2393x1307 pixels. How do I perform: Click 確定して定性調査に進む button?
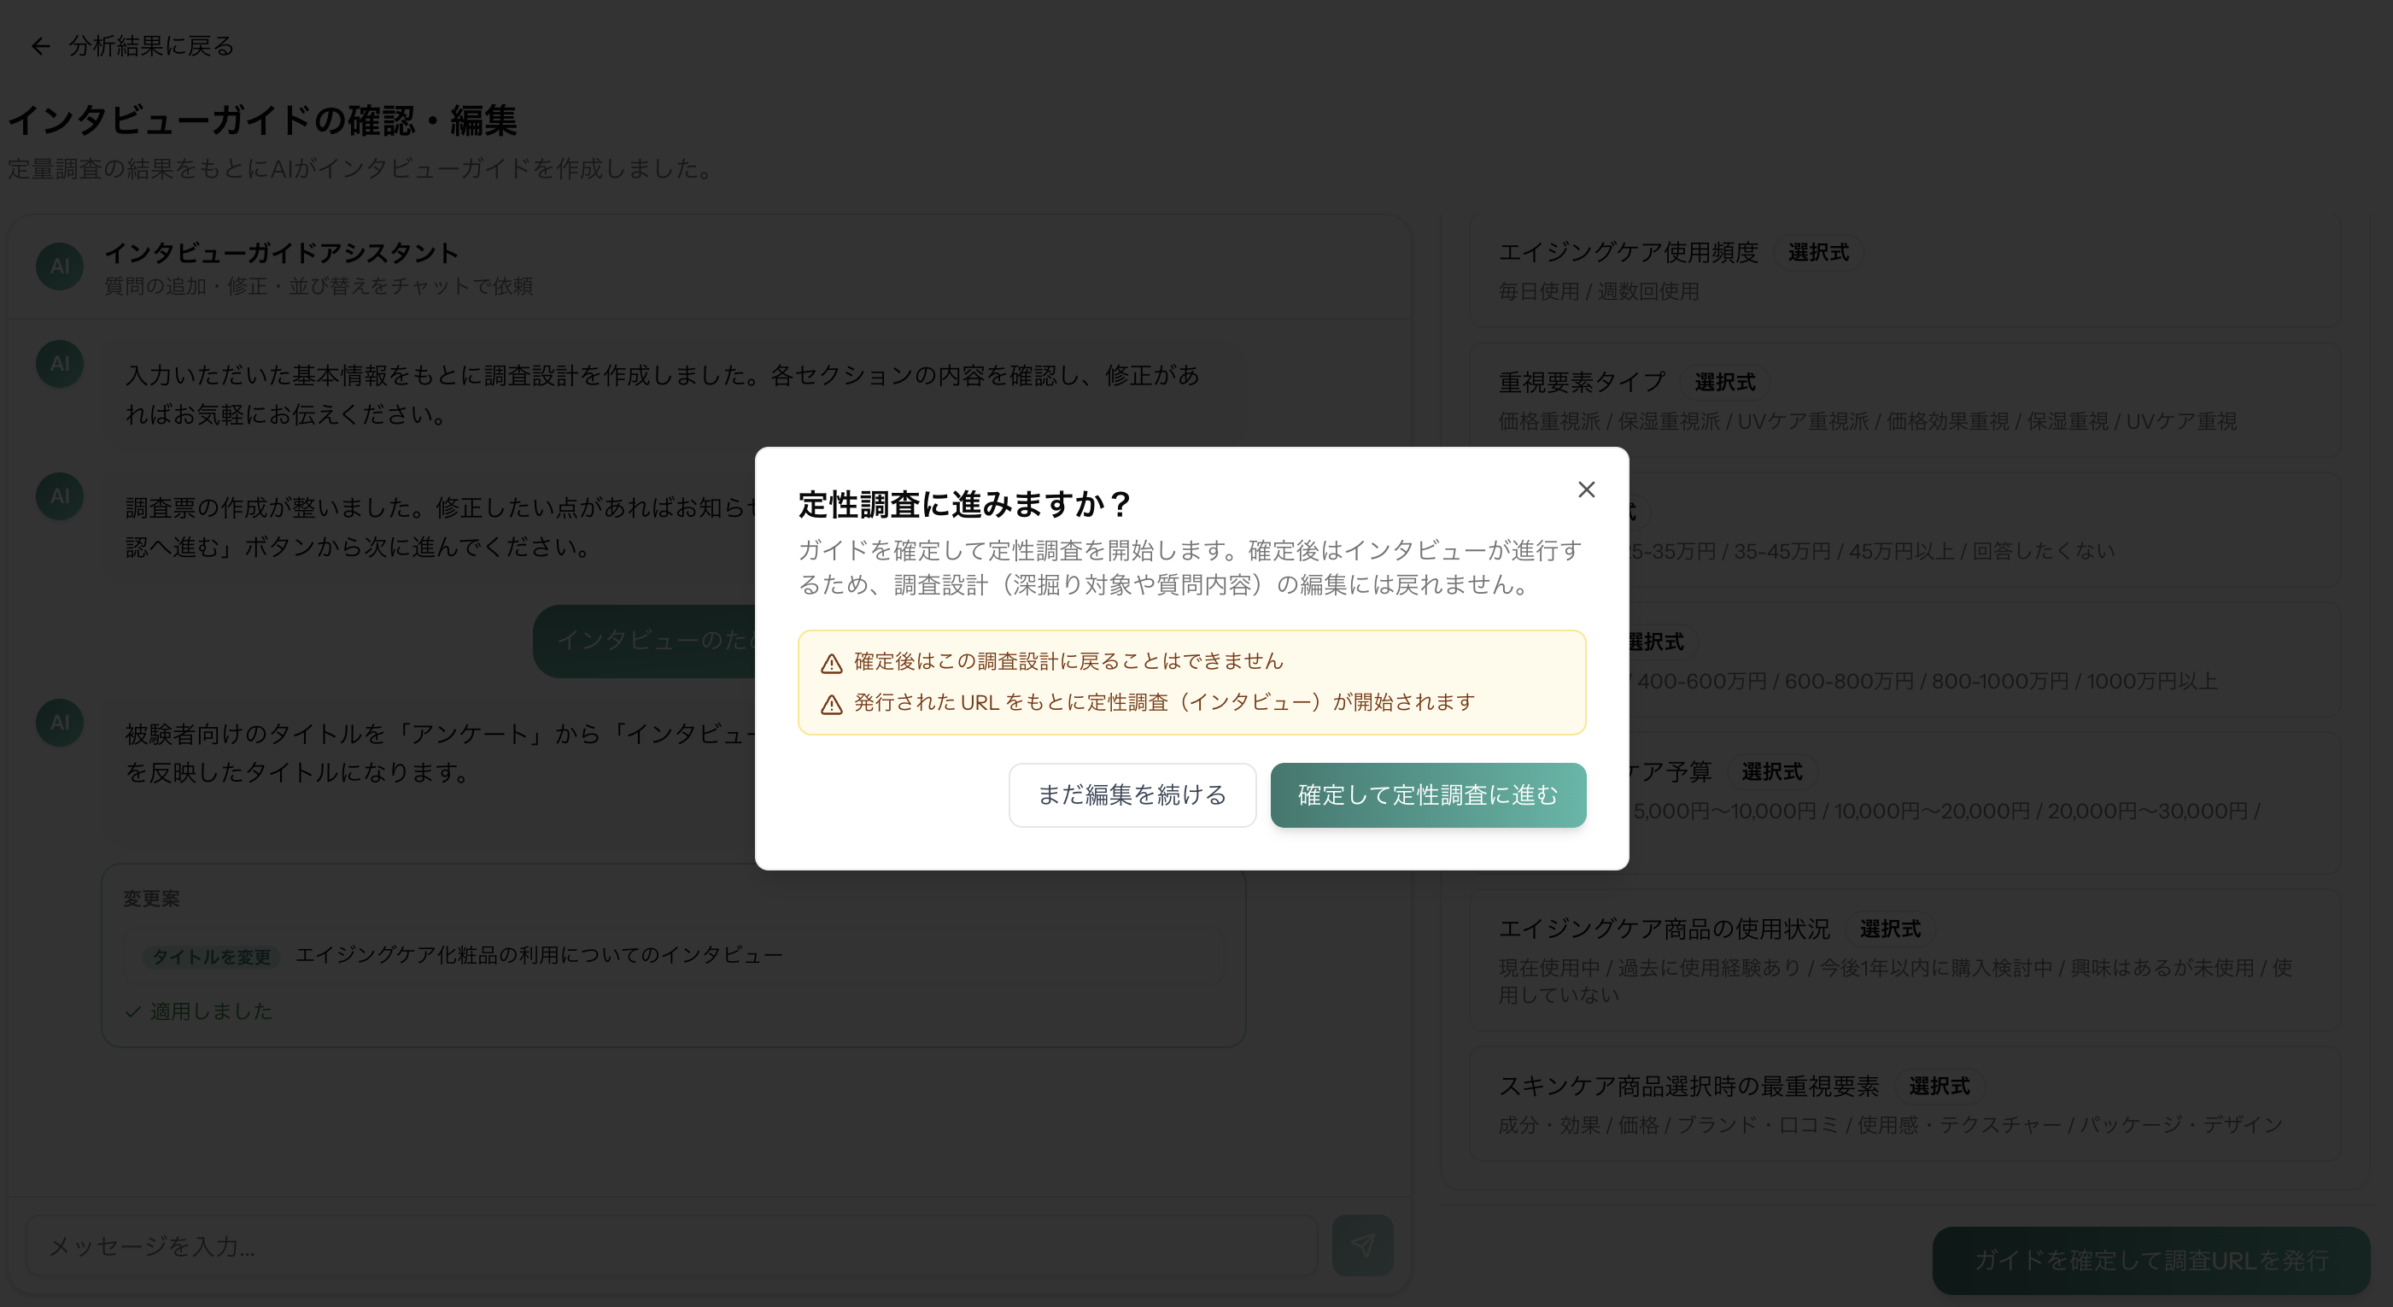1428,795
